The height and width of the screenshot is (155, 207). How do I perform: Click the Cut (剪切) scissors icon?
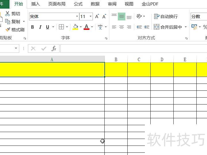pos(7,13)
